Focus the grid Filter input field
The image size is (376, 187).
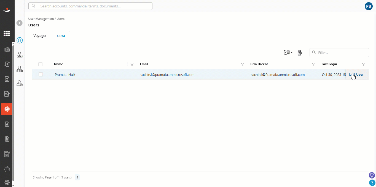tap(339, 53)
